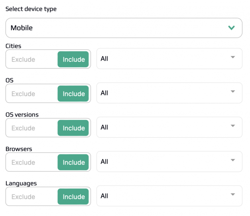The image size is (250, 216).
Task: Switch OS filter to Exclude
Action: coord(23,94)
